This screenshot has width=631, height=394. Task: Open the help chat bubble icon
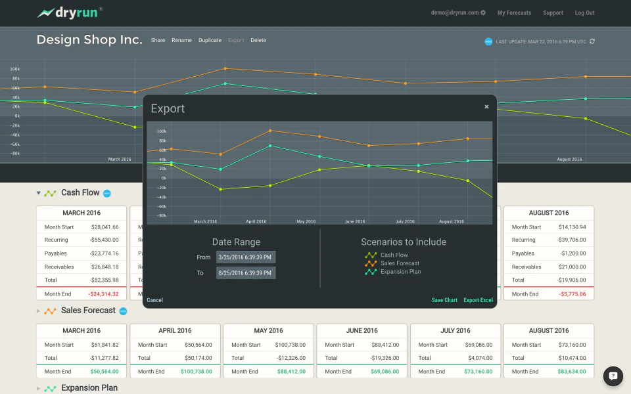(x=613, y=376)
